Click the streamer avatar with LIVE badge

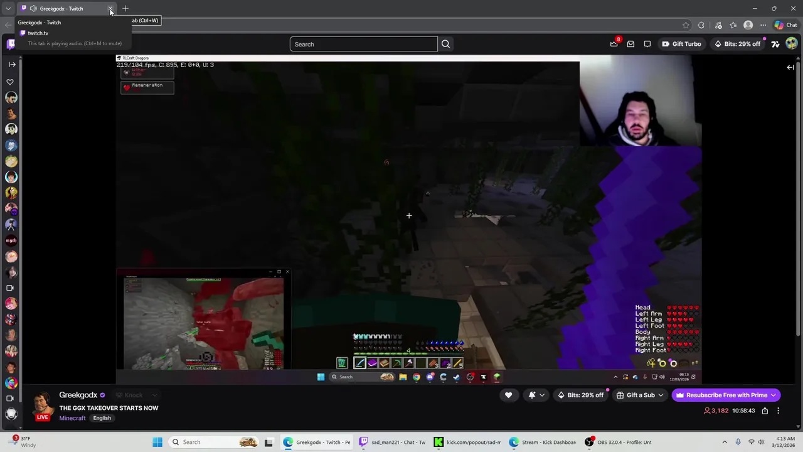tap(43, 406)
